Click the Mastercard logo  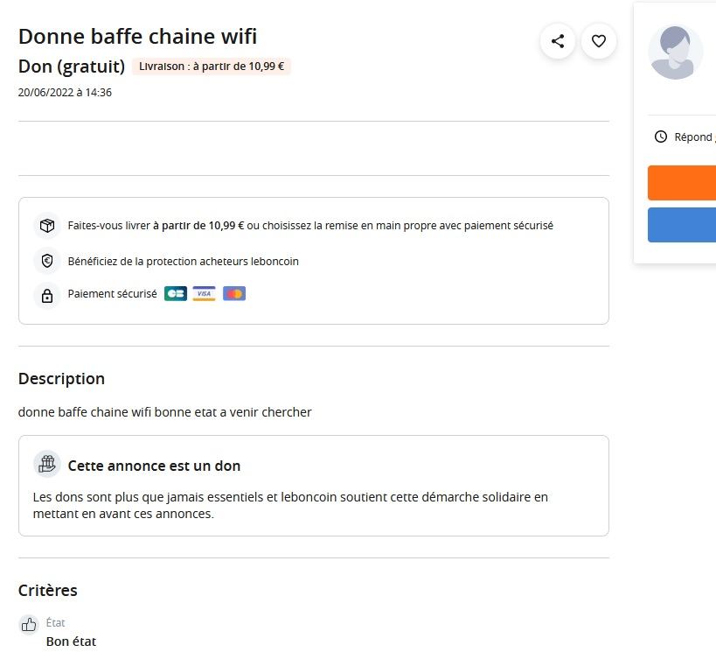(234, 293)
